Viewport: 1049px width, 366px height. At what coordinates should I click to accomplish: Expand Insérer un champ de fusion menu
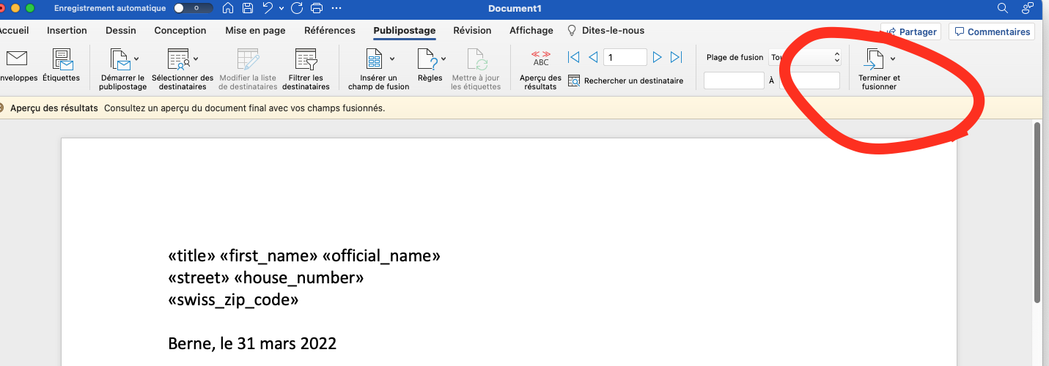(392, 59)
